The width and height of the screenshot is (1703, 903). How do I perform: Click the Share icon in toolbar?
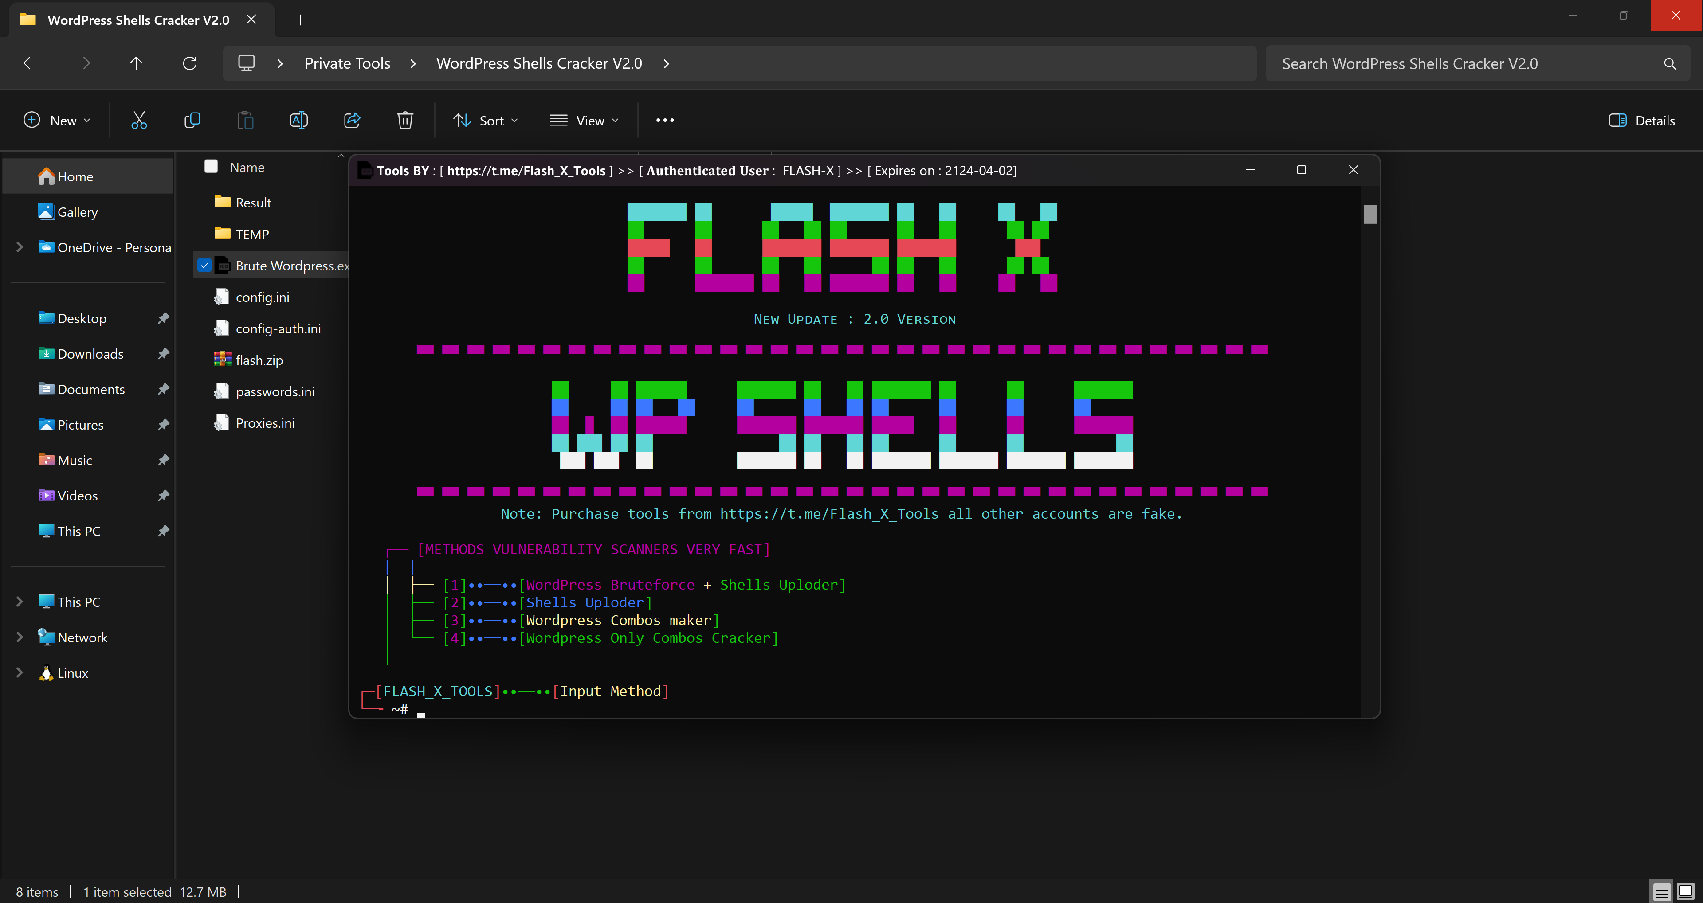pos(353,120)
